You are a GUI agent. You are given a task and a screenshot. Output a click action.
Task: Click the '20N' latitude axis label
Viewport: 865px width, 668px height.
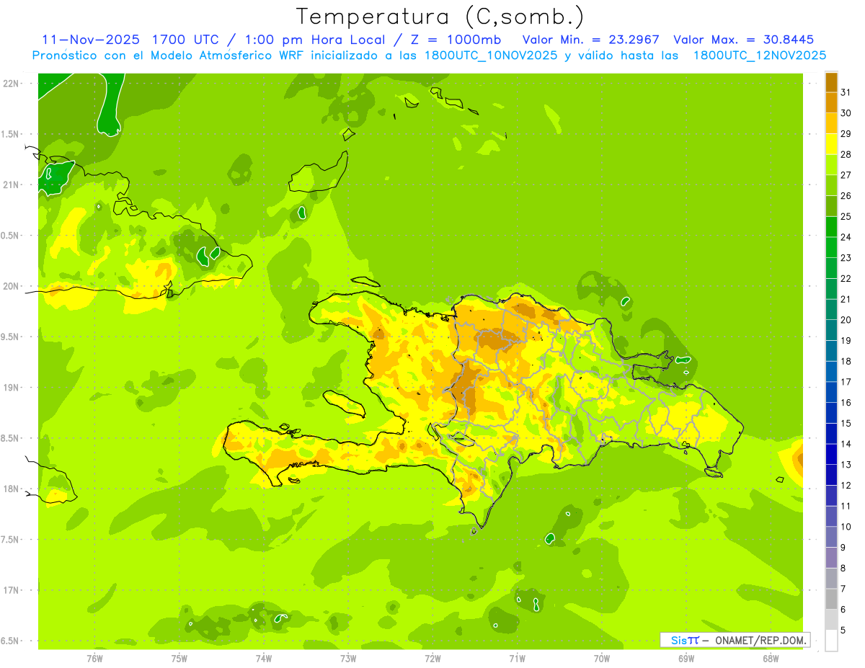click(12, 286)
